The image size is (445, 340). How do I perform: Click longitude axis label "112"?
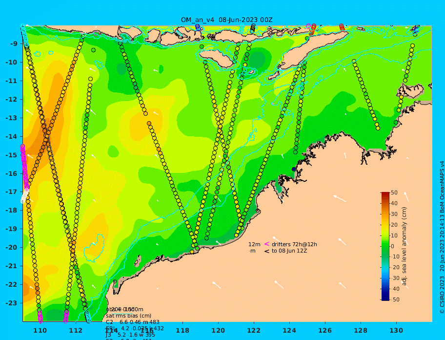pyautogui.click(x=76, y=330)
